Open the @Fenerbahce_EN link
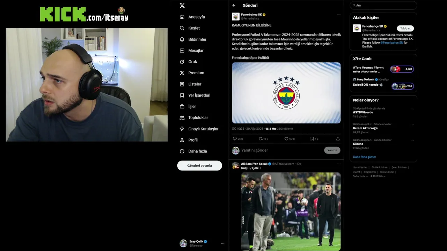 point(392,43)
